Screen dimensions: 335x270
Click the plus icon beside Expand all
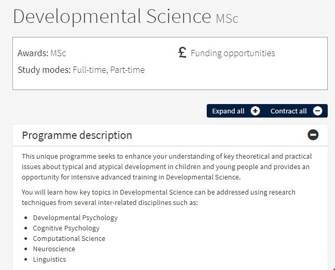[x=255, y=111]
